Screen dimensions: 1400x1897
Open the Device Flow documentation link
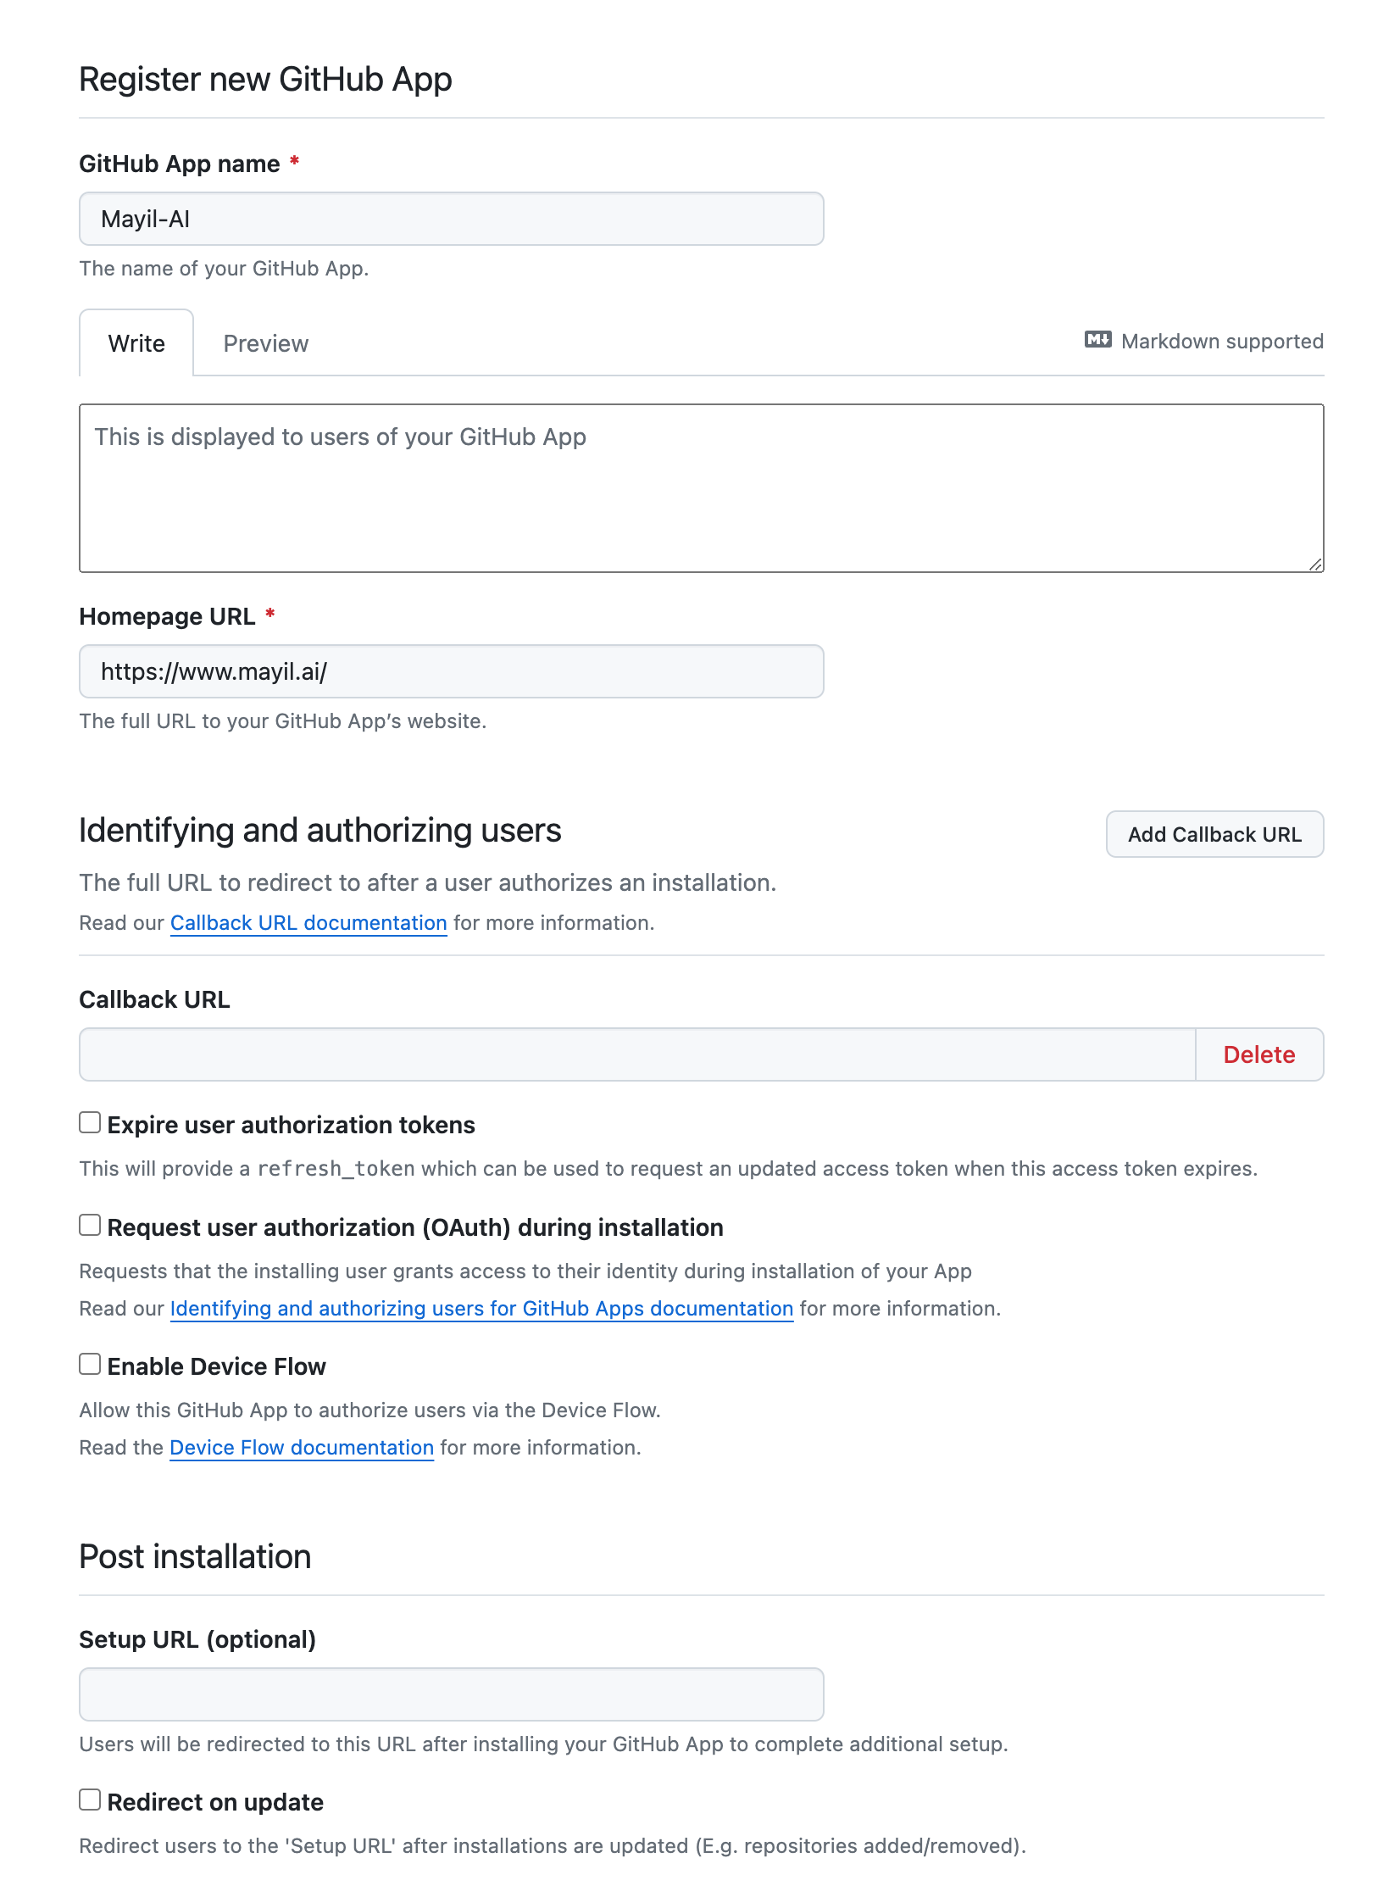(x=302, y=1447)
